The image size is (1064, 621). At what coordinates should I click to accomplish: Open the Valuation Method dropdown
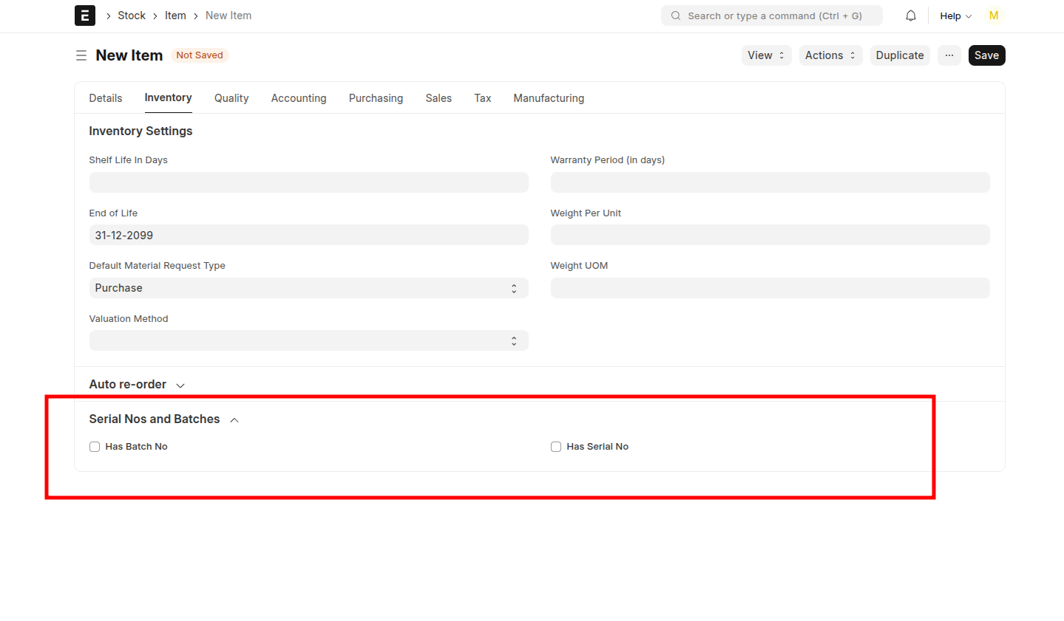pos(309,340)
